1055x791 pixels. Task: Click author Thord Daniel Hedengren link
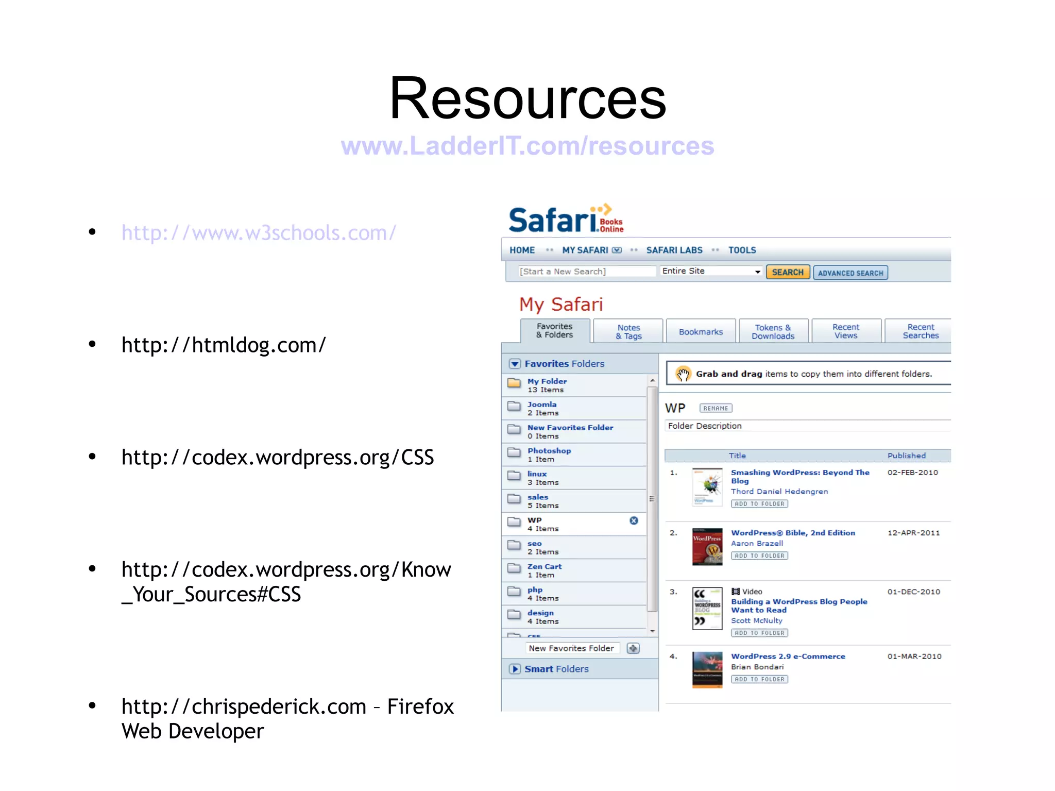[779, 492]
